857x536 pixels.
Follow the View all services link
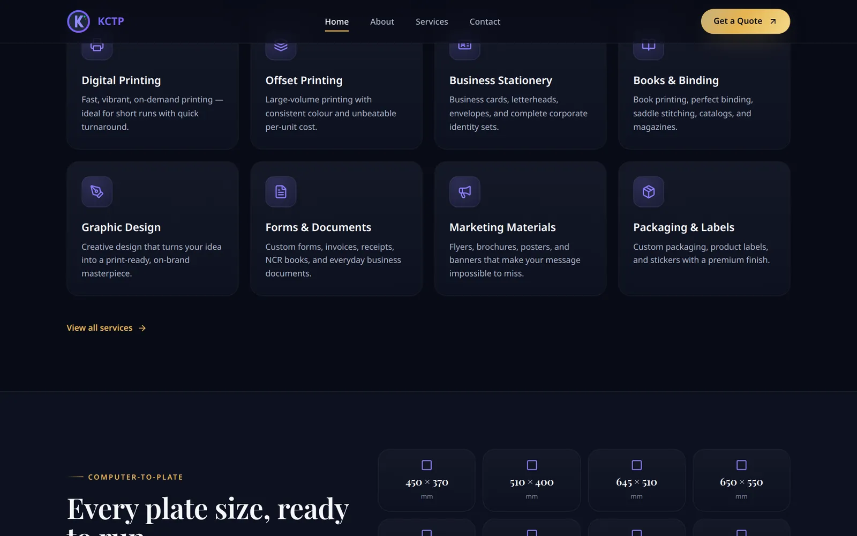pos(106,328)
